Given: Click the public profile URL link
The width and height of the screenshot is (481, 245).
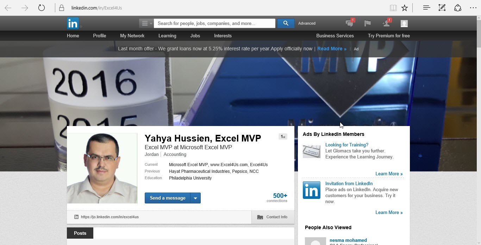Looking at the screenshot, I should tap(110, 217).
